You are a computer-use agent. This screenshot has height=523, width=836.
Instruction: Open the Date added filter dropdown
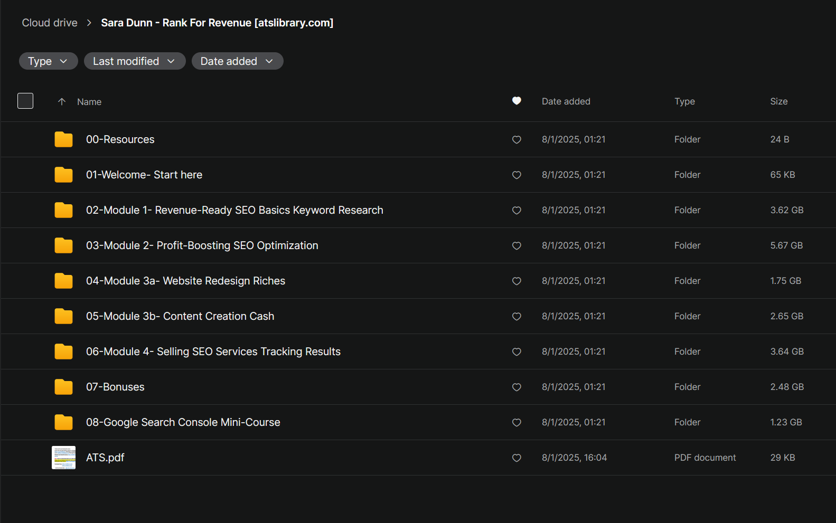coord(237,61)
